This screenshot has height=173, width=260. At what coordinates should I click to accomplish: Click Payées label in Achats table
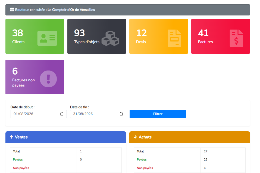click(142, 160)
